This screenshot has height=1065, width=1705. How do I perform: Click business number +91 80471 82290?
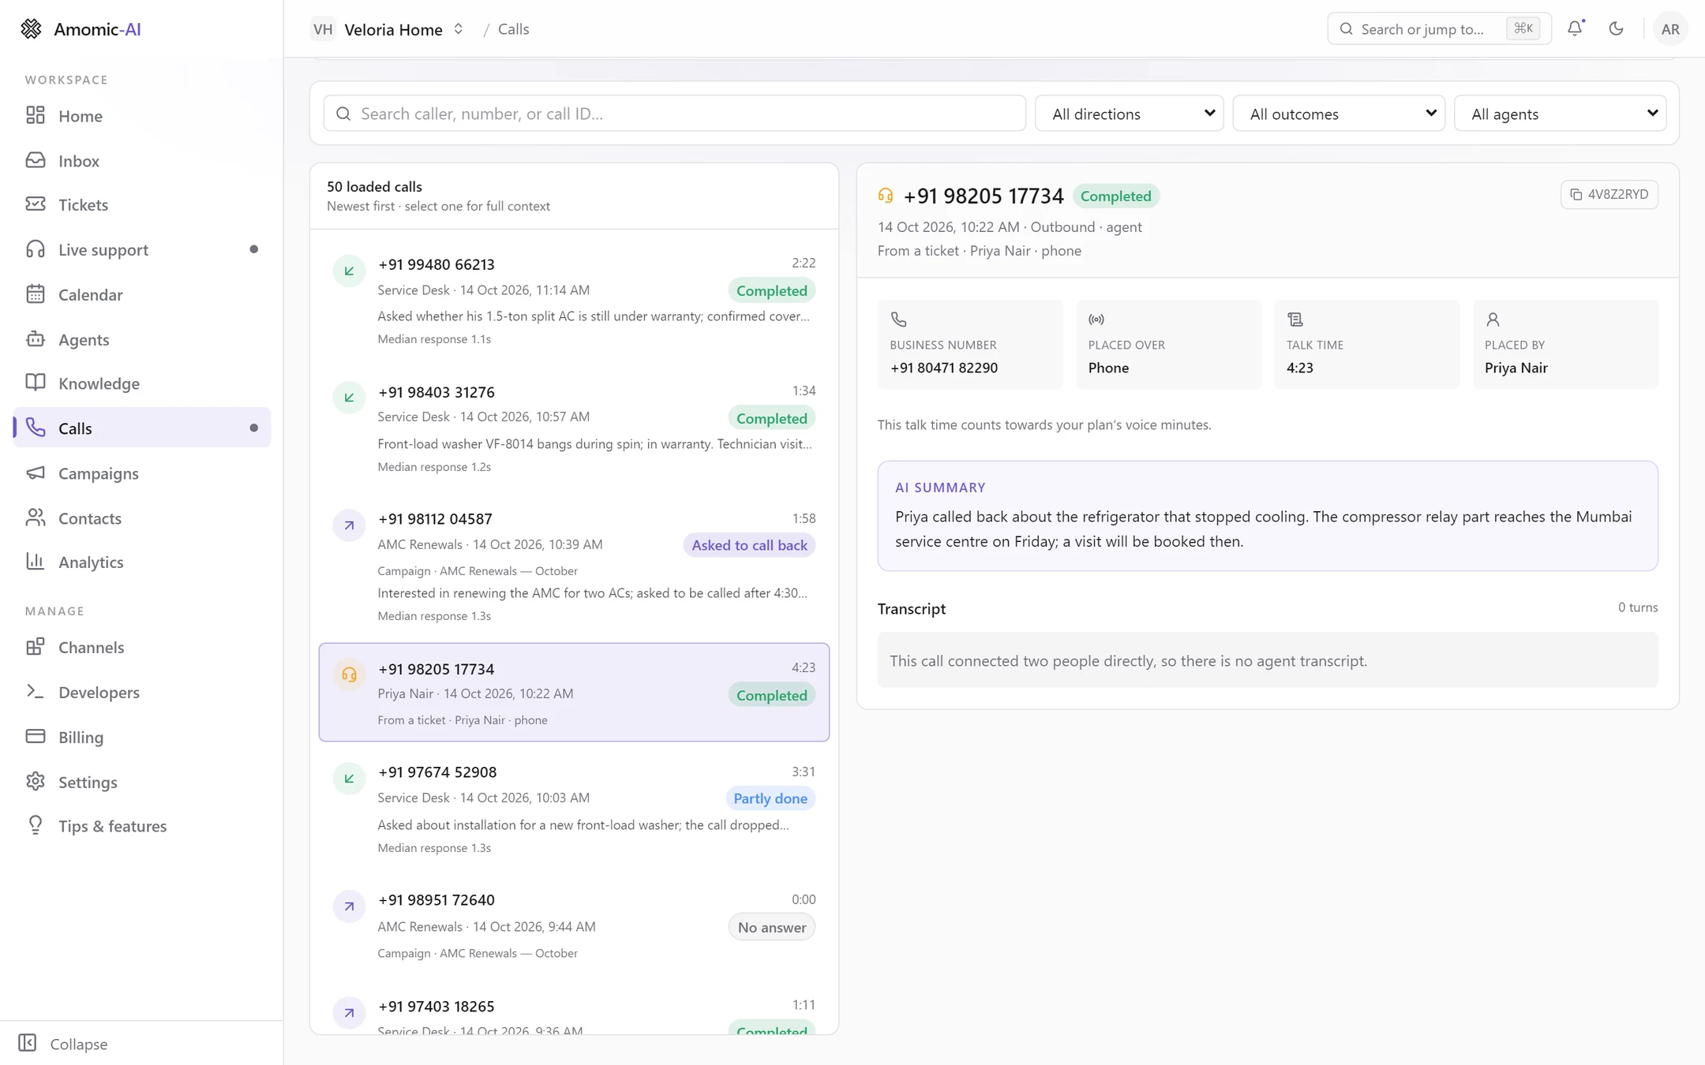point(943,368)
